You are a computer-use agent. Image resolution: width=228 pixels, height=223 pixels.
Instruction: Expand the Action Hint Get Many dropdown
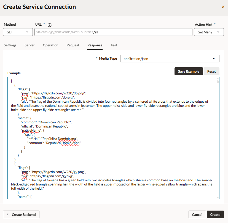209,32
